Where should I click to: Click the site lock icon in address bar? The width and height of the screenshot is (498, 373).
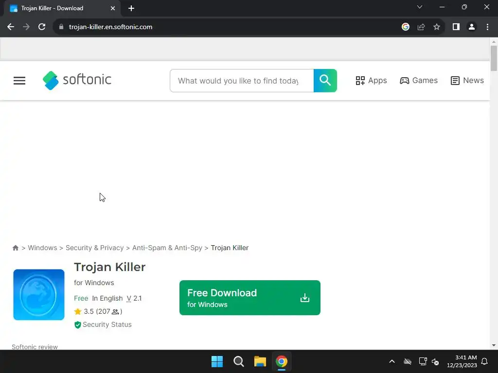click(x=61, y=27)
